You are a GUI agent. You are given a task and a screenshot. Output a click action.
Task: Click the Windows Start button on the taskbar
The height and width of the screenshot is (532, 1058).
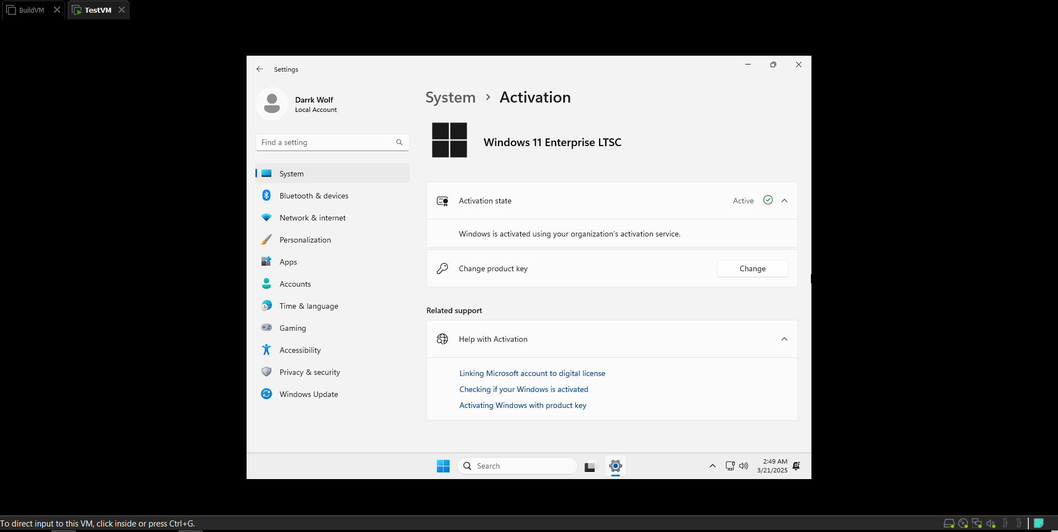tap(443, 466)
